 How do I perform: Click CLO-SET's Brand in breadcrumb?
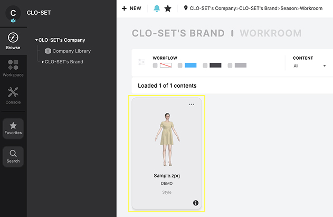258,8
